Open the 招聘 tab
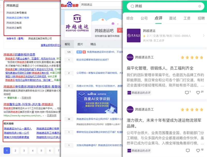This screenshot has width=207, height=157. [201, 18]
